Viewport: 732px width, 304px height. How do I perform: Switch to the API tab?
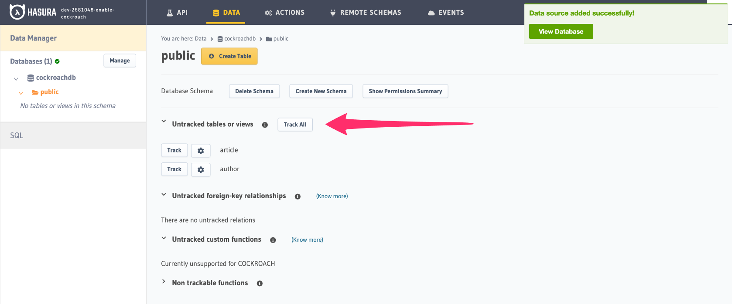(177, 13)
